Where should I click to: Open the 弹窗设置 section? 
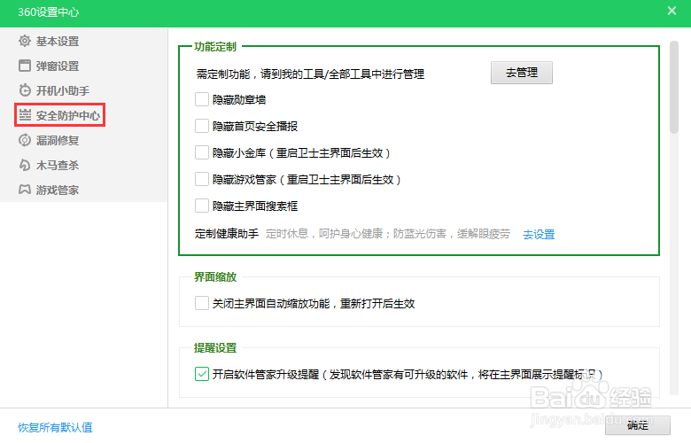tap(58, 66)
